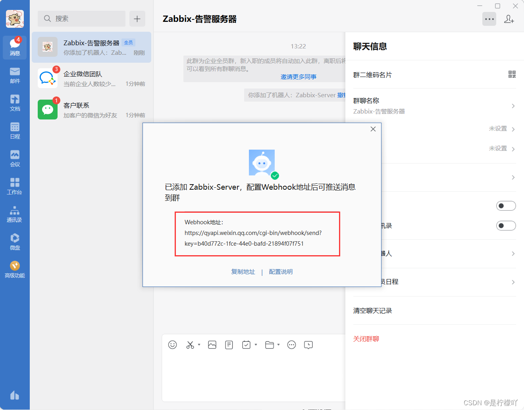
Task: Click the 聊天信息 panel heading
Action: (370, 46)
